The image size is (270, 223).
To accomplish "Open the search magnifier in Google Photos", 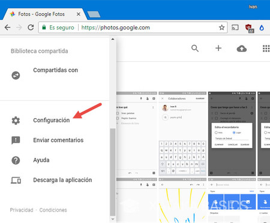I will tap(195, 49).
